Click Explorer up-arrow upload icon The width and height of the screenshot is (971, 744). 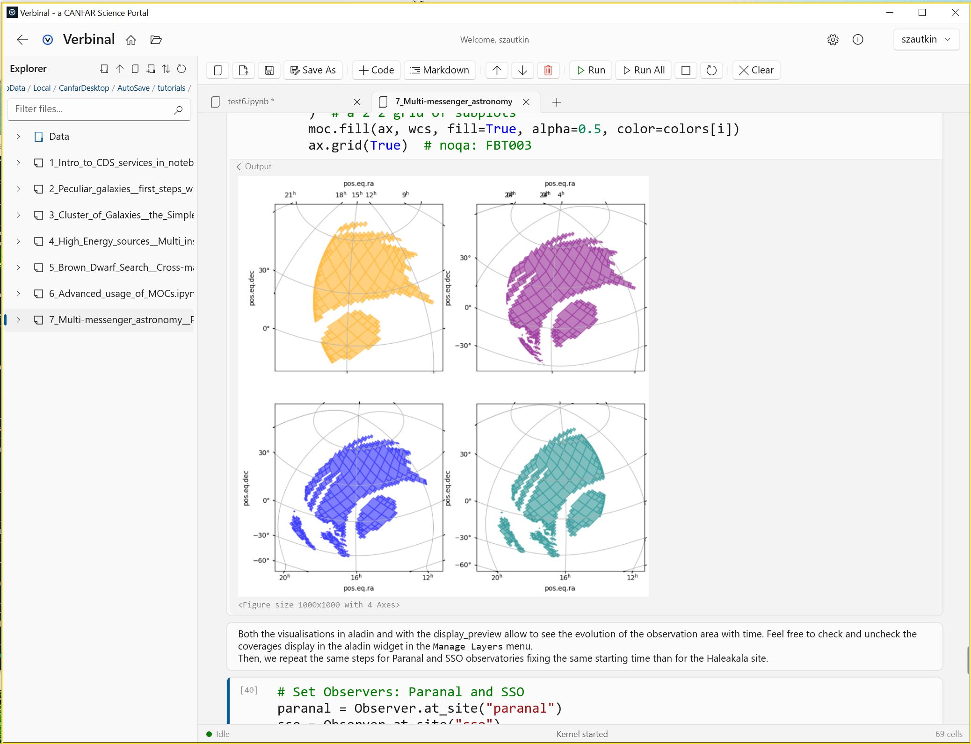(x=120, y=69)
